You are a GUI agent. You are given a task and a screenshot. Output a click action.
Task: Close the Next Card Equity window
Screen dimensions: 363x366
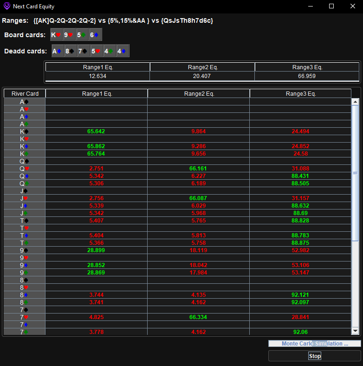(353, 7)
